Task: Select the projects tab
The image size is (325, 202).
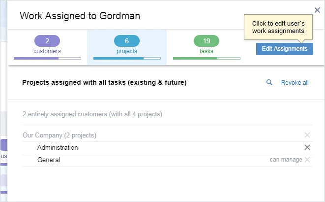Action: pyautogui.click(x=127, y=45)
